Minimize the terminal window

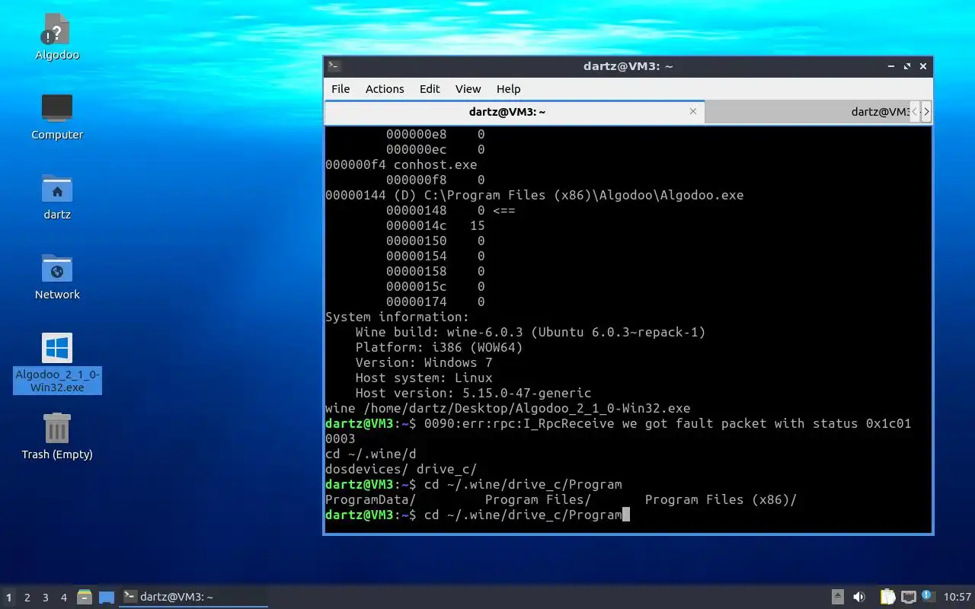coord(891,66)
